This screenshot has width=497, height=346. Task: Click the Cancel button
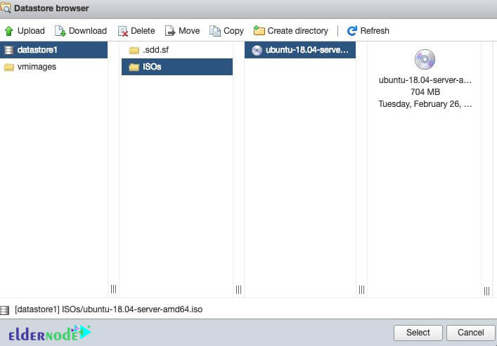(471, 333)
